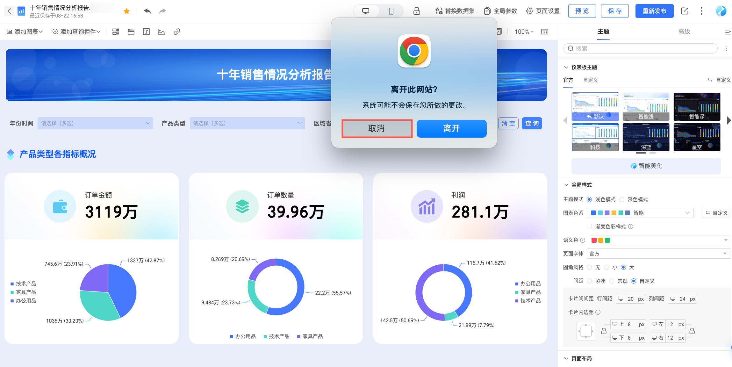This screenshot has height=367, width=732.
Task: Select light mode radio button
Action: [x=589, y=199]
